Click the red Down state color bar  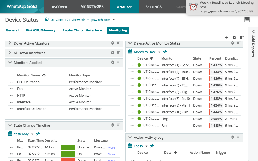pyautogui.click(x=68, y=160)
